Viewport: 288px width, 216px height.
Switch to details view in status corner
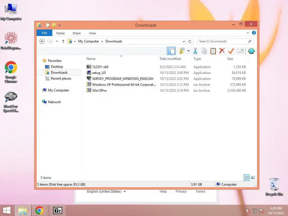point(247,177)
